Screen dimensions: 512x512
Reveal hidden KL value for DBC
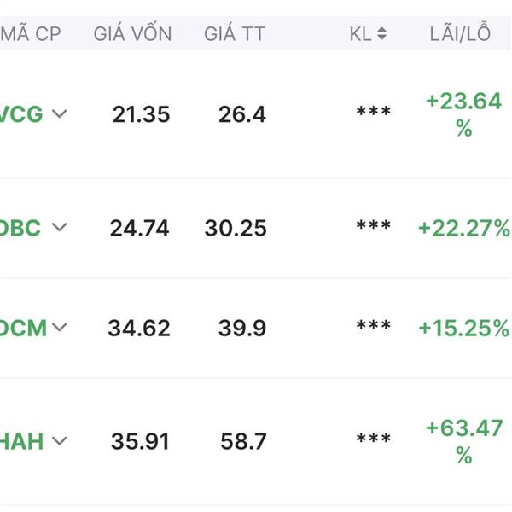point(373,225)
